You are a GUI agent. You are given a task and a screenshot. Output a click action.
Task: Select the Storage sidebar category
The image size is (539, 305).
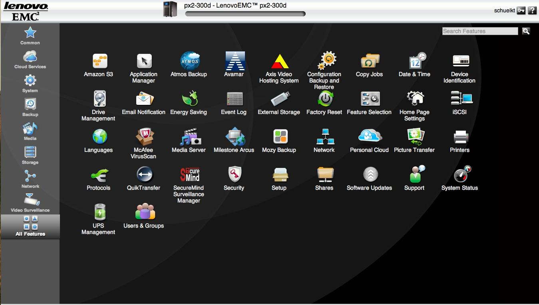click(x=30, y=155)
